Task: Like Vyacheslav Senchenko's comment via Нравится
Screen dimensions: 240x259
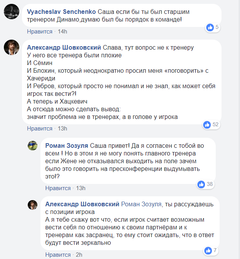Action: (39, 31)
